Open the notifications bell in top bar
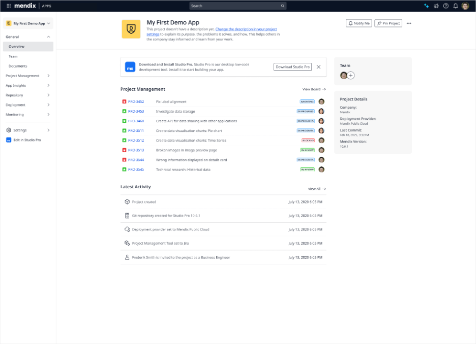 pyautogui.click(x=455, y=6)
